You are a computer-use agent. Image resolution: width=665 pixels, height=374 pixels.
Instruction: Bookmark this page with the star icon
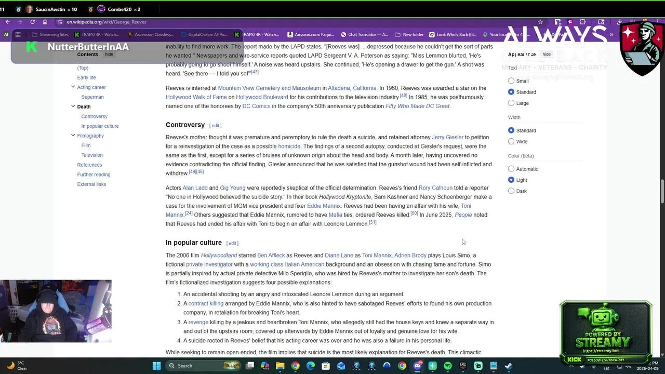[540, 22]
